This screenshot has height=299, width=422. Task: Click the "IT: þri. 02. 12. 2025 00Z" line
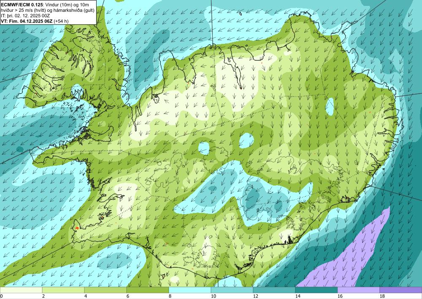[x=25, y=16]
